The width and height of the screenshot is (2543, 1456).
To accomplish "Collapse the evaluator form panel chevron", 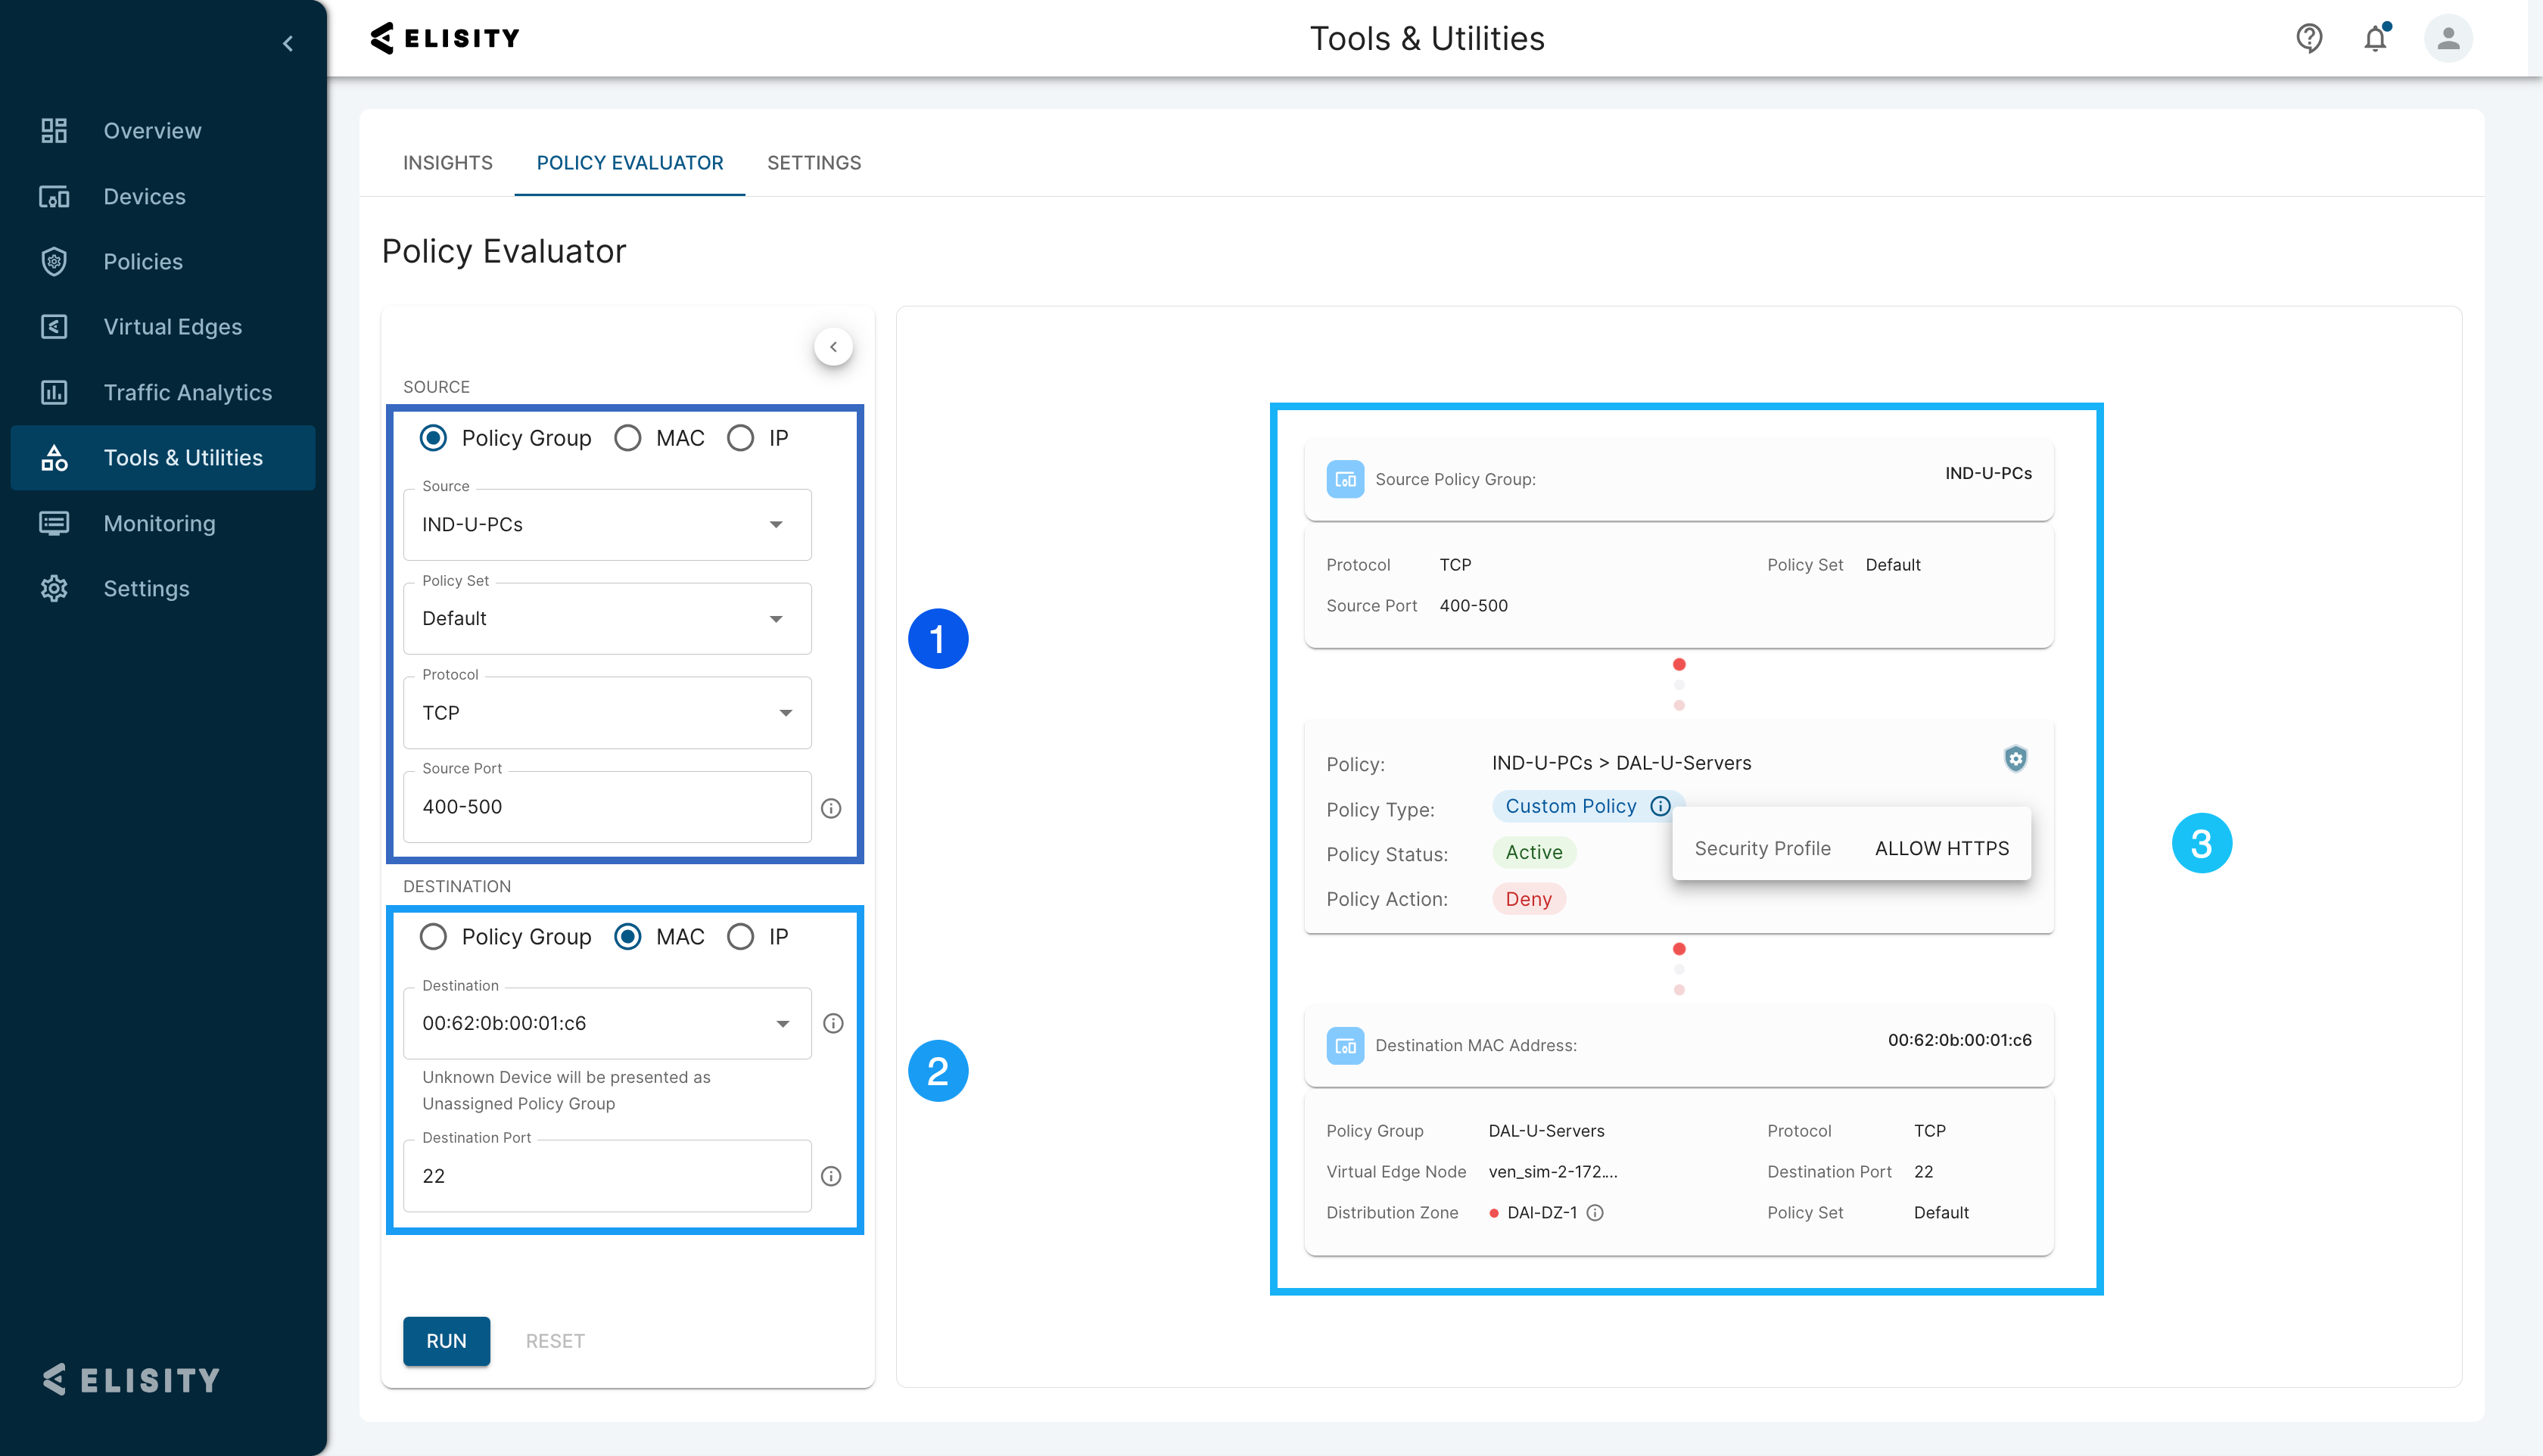I will tap(833, 347).
